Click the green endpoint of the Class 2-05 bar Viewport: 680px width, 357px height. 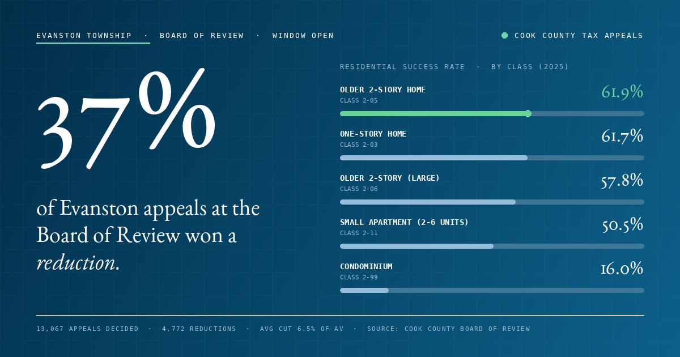pos(528,113)
